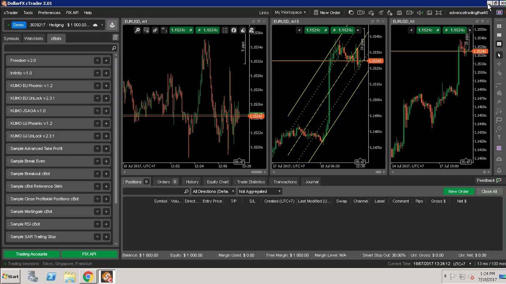
Task: Open the account selector dropdown arrow
Action: [x=102, y=25]
